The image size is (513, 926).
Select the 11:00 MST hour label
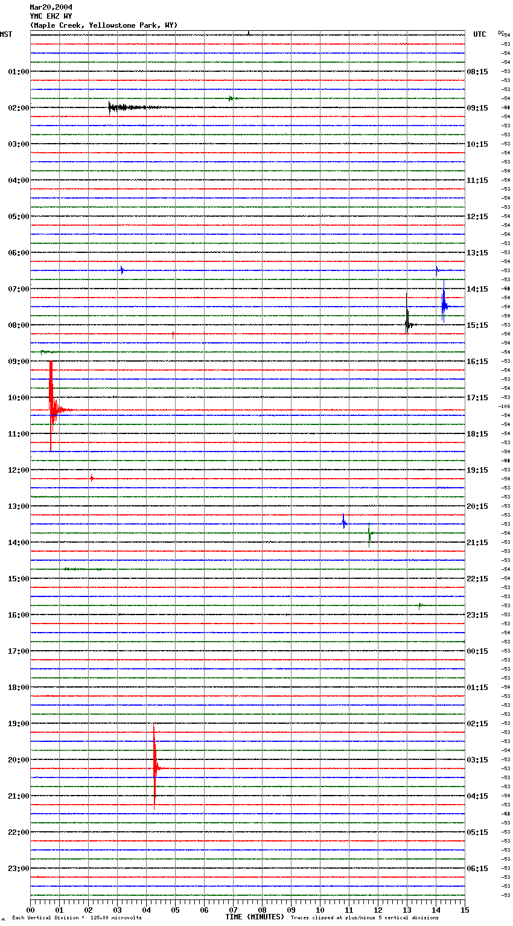(19, 434)
